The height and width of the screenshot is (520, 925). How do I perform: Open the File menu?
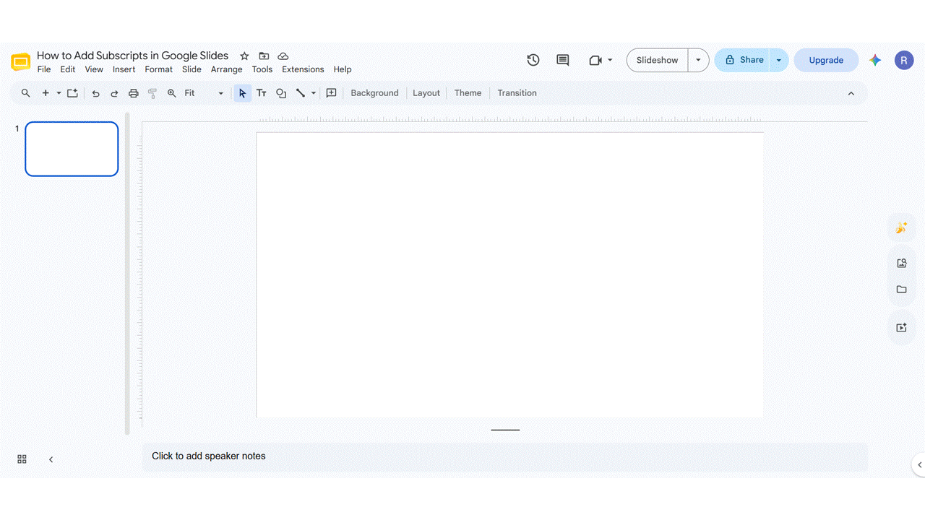click(44, 69)
